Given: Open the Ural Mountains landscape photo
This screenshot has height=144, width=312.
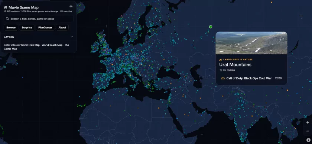Looking at the screenshot, I should click(x=251, y=43).
